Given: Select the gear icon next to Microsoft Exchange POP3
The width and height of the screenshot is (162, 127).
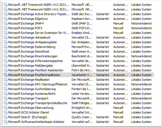Looking at the screenshot, I should click(5, 28).
